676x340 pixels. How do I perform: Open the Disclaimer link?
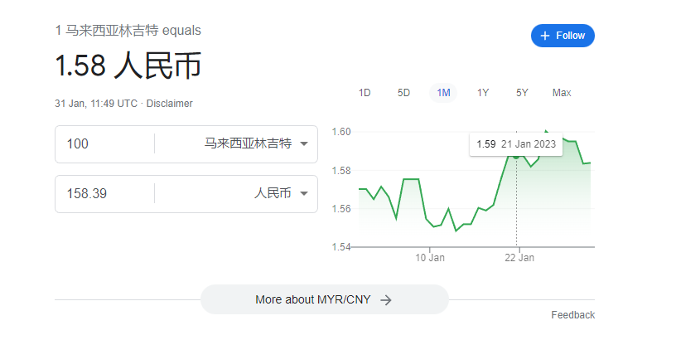tap(169, 104)
